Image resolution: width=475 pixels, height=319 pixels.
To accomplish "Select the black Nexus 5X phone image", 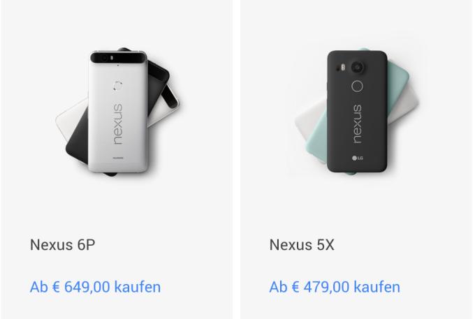I will (x=357, y=112).
